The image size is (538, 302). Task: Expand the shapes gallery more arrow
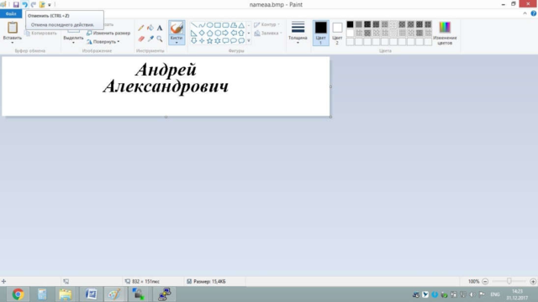(x=249, y=41)
